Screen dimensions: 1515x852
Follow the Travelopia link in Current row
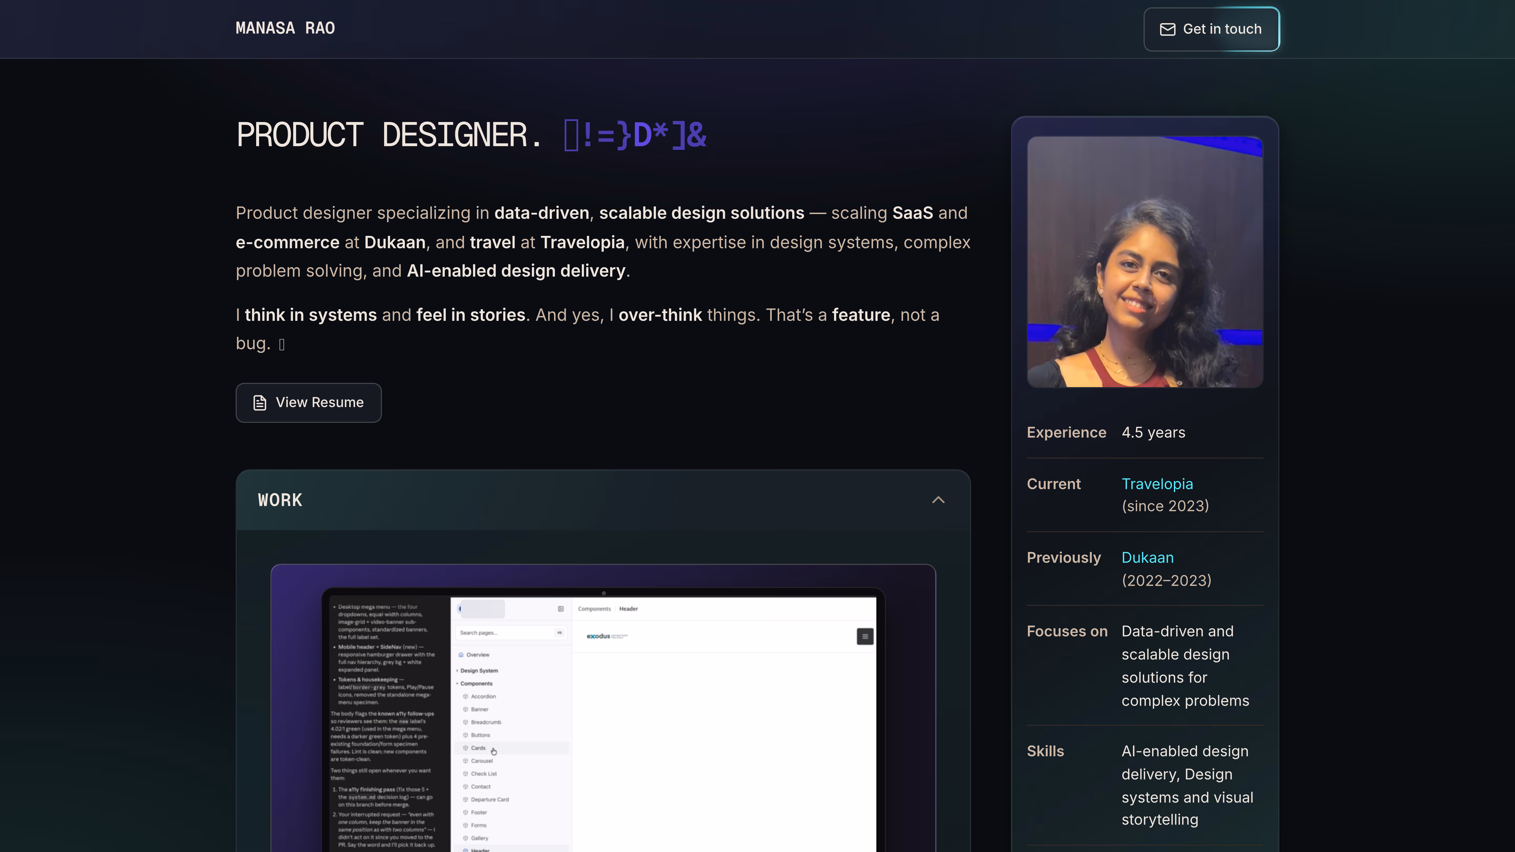[1157, 484]
